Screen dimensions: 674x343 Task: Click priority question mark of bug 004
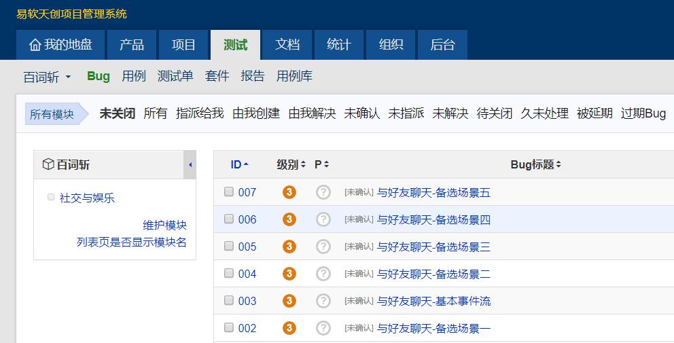(x=323, y=273)
